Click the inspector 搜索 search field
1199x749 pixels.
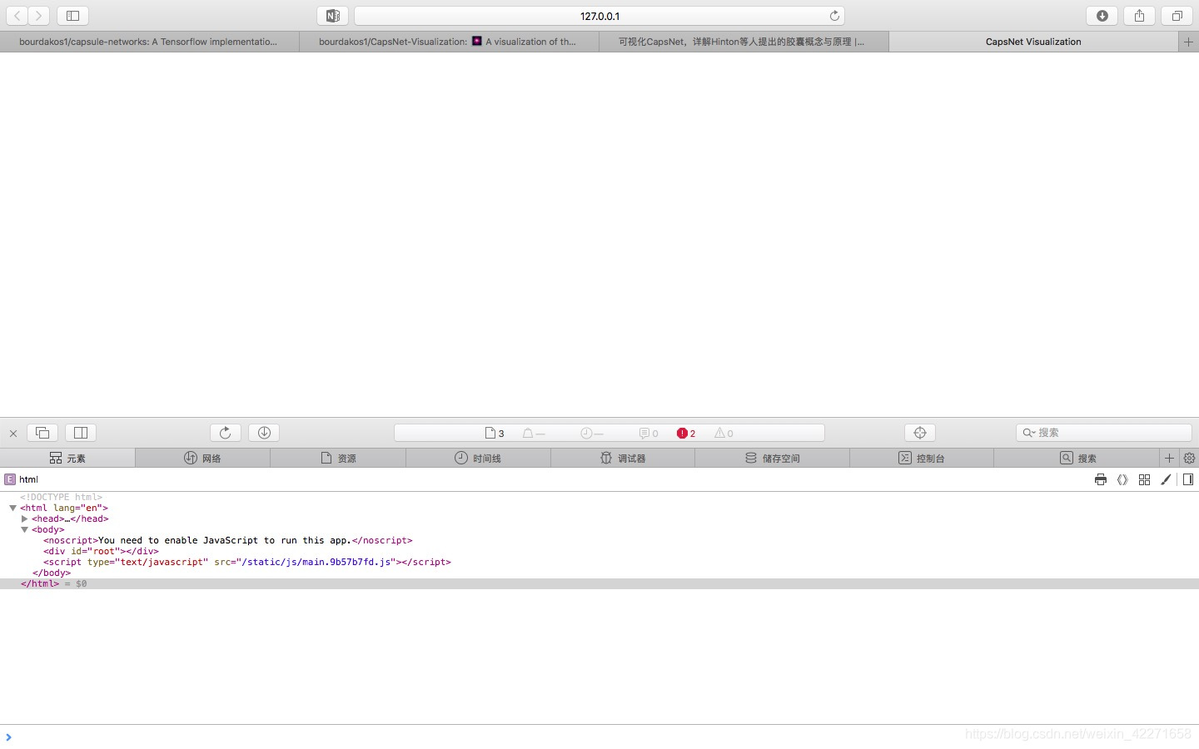coord(1104,433)
